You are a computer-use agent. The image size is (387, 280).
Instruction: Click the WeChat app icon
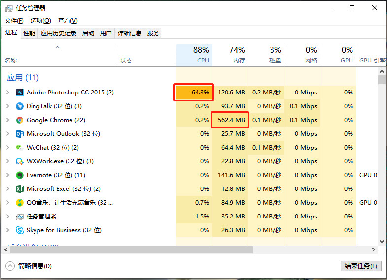tap(20, 148)
